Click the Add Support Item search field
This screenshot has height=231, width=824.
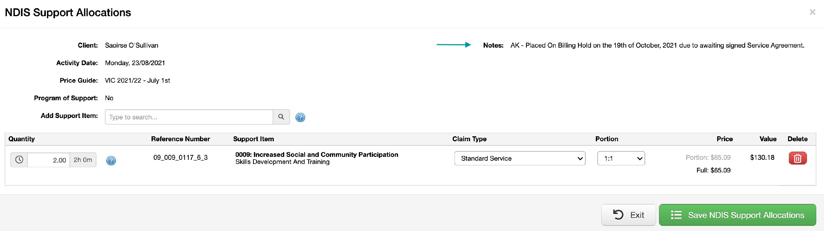(189, 117)
